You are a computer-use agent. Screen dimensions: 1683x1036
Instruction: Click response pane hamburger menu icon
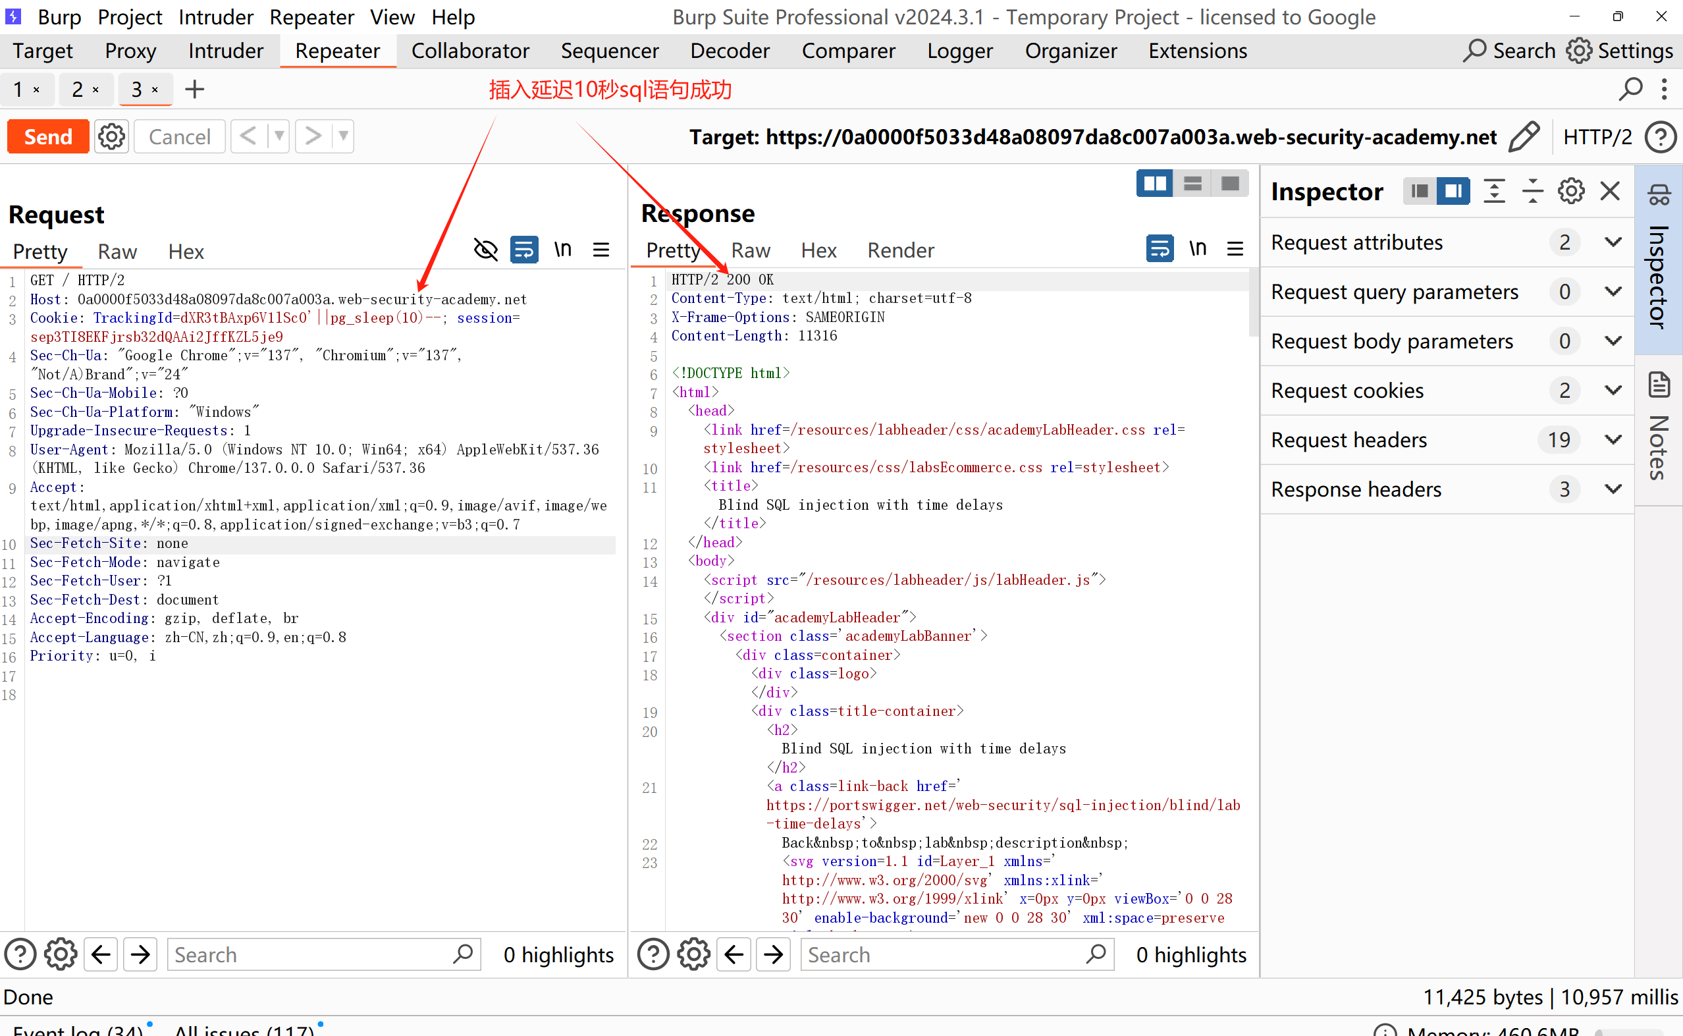pyautogui.click(x=1235, y=249)
